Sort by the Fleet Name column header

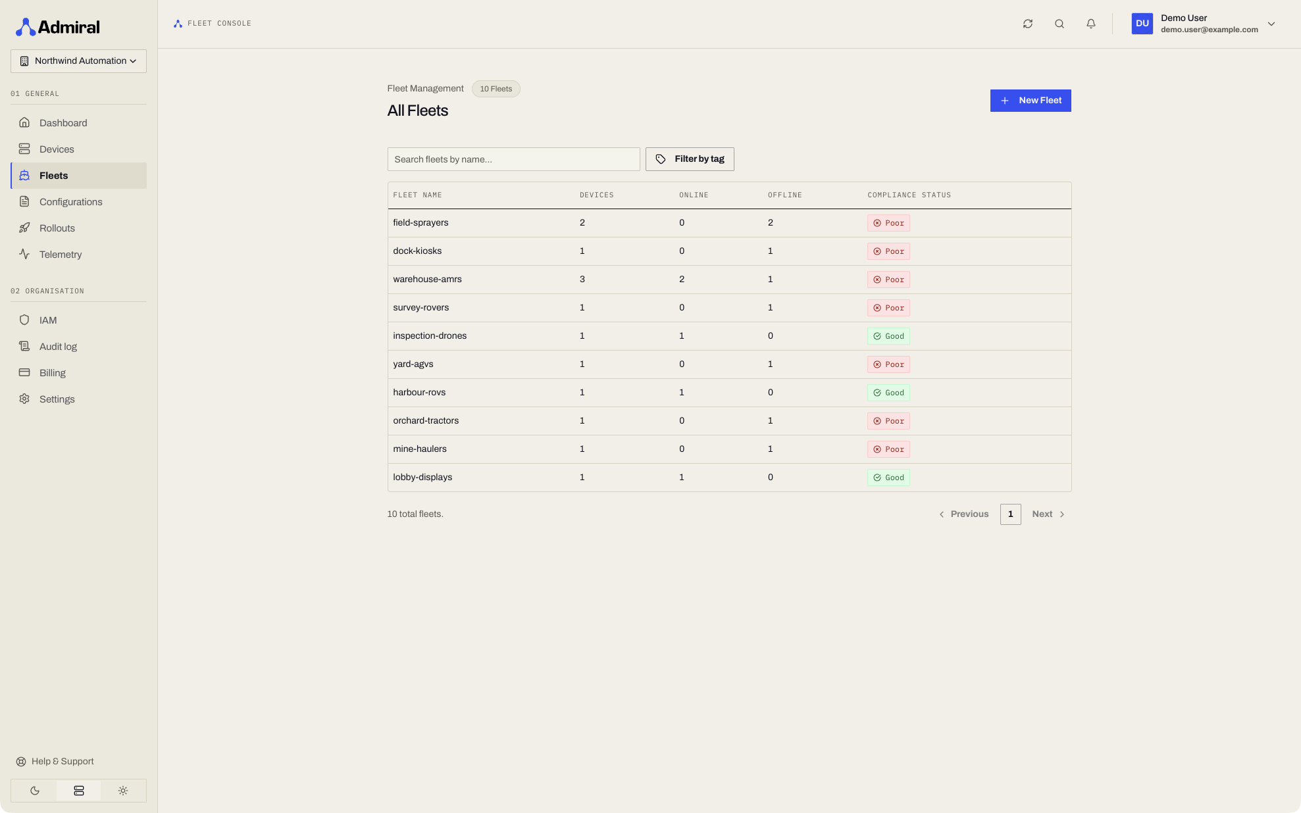(x=417, y=195)
